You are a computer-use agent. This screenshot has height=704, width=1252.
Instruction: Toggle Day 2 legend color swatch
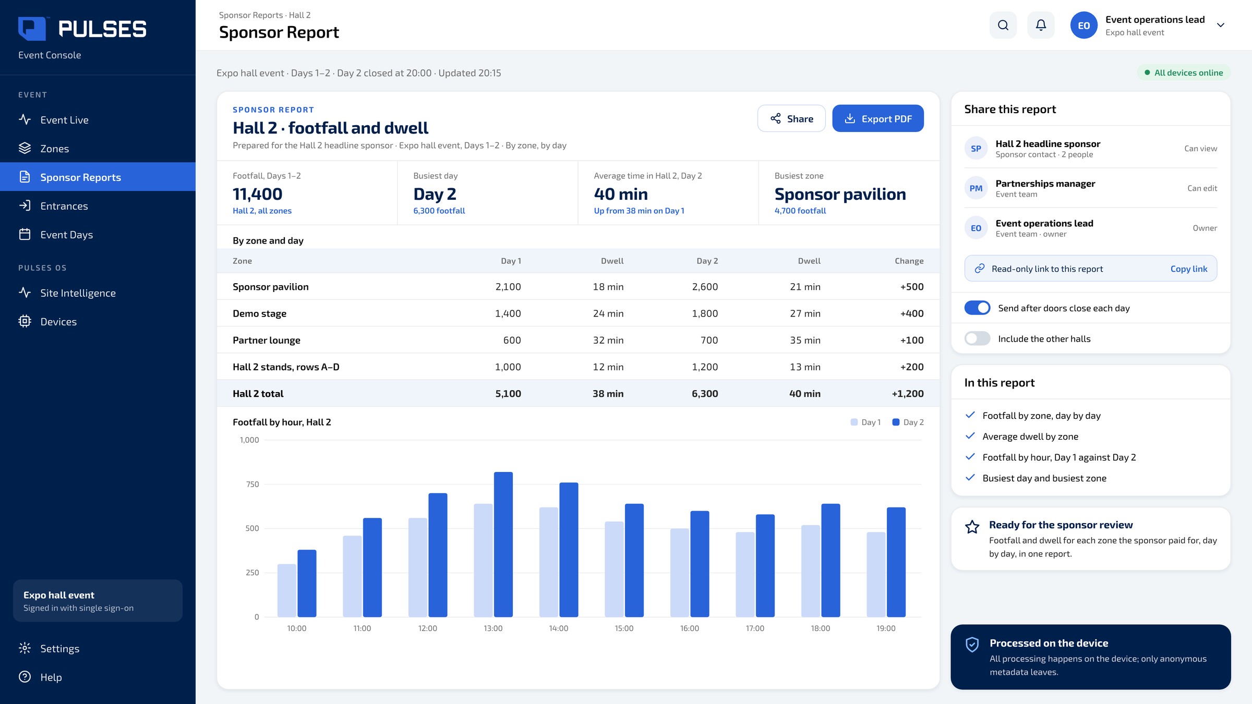point(896,422)
